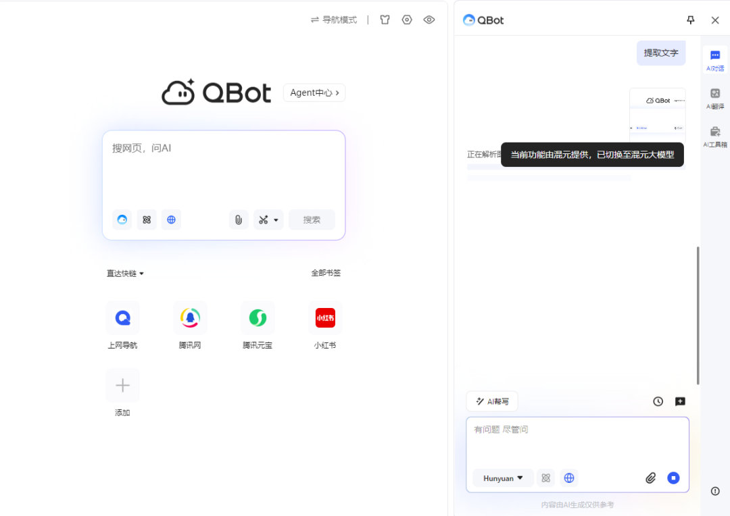Screen dimensions: 730x516
Task: Open the 腾讯网 shortcut icon
Action: point(190,318)
